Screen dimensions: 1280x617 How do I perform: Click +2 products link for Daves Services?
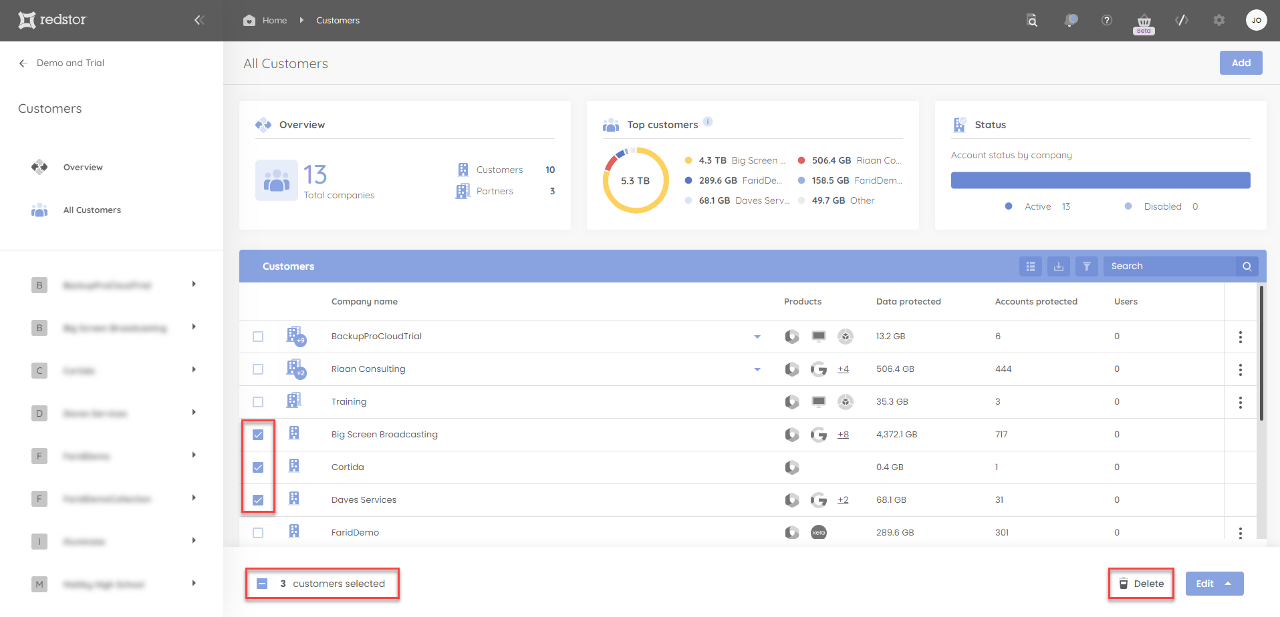click(844, 500)
